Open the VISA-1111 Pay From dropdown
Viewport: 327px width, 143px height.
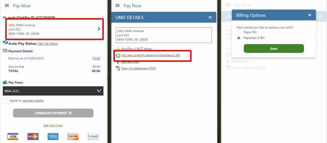(53, 91)
